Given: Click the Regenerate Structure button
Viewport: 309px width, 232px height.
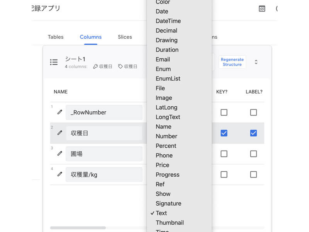Looking at the screenshot, I should pyautogui.click(x=232, y=62).
